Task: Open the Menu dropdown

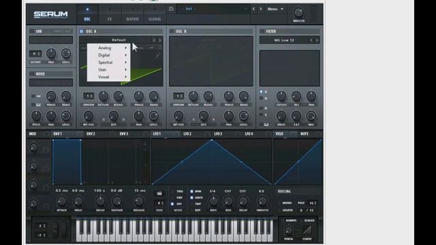Action: click(275, 9)
